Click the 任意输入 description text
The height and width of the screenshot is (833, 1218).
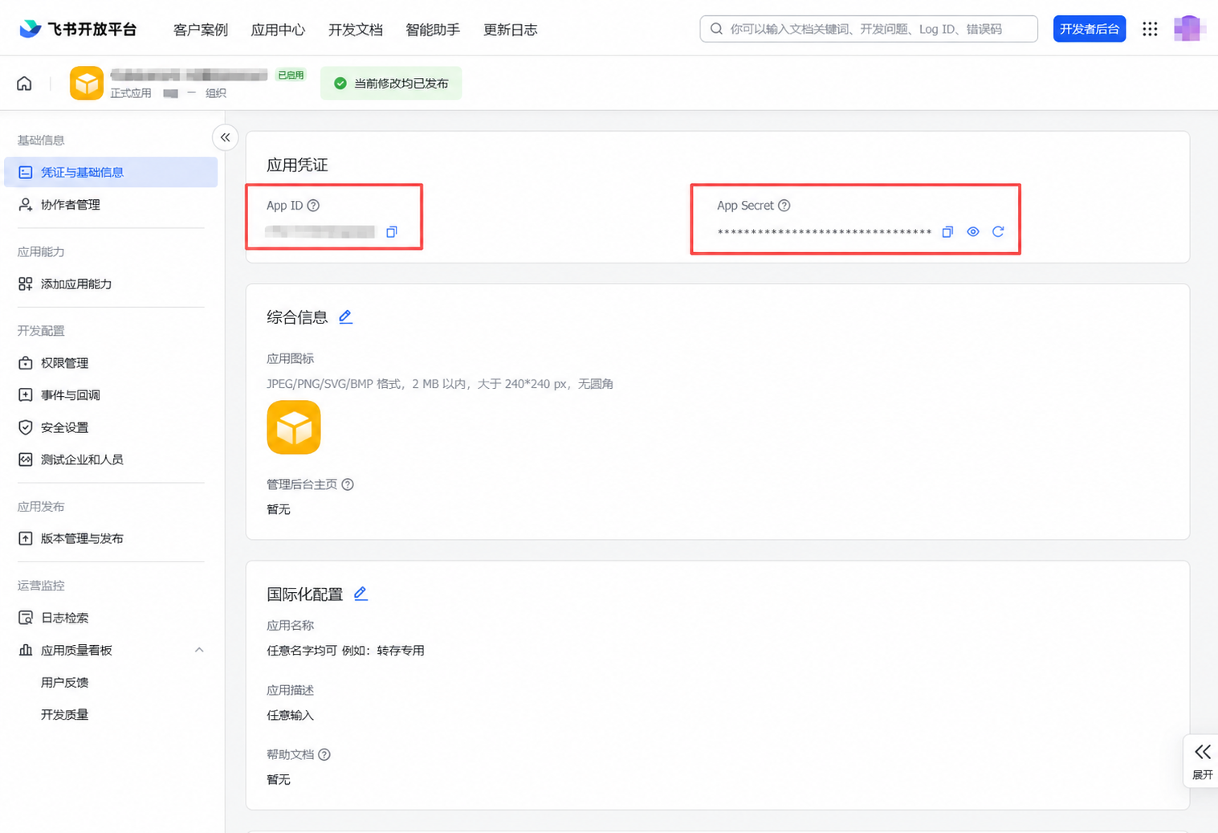[x=290, y=715]
